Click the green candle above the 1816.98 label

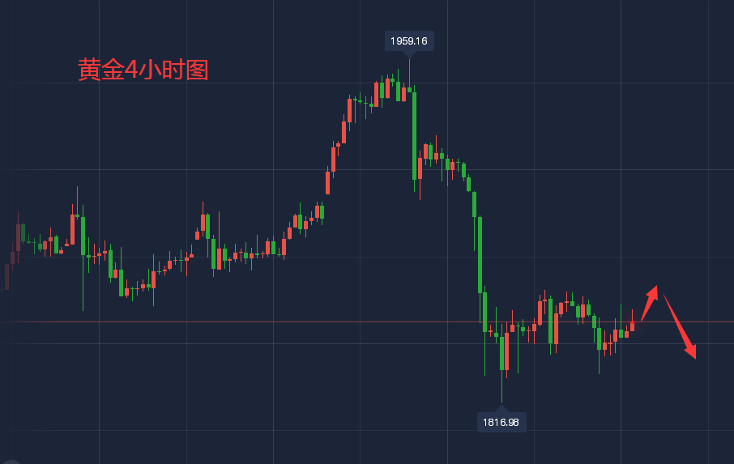501,352
